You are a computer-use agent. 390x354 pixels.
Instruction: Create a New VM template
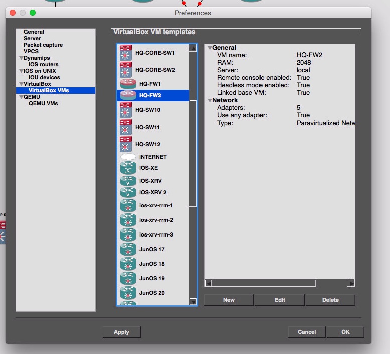coord(229,300)
